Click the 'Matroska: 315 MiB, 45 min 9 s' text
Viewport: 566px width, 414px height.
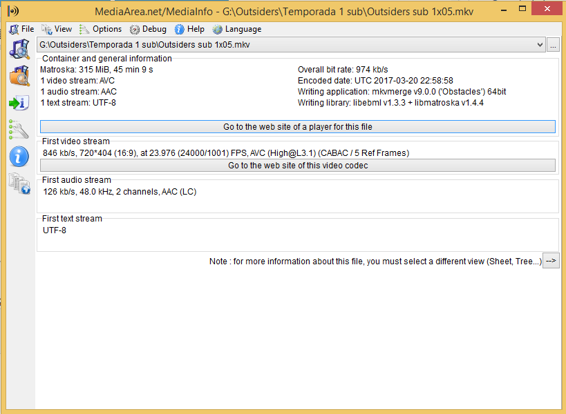click(x=96, y=70)
